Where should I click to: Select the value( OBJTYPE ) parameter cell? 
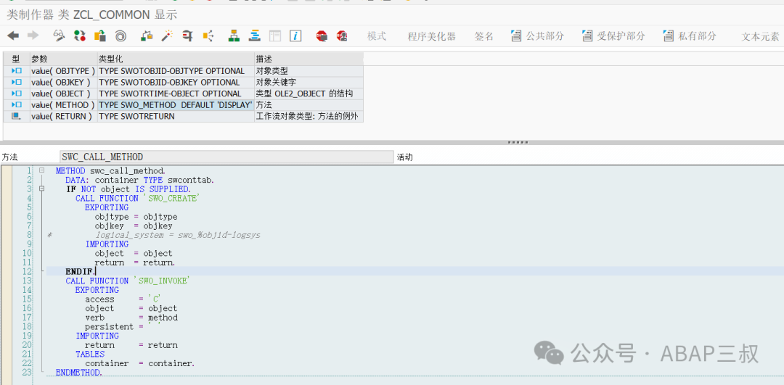63,71
